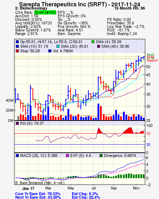
Task: Click the '2: Biotechnology' sector label
Action: point(31,8)
